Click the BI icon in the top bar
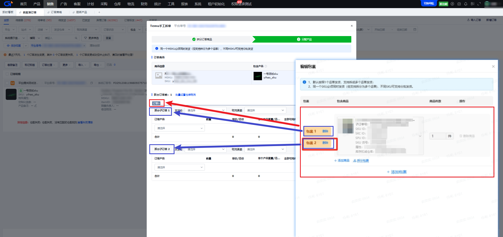 472,4
